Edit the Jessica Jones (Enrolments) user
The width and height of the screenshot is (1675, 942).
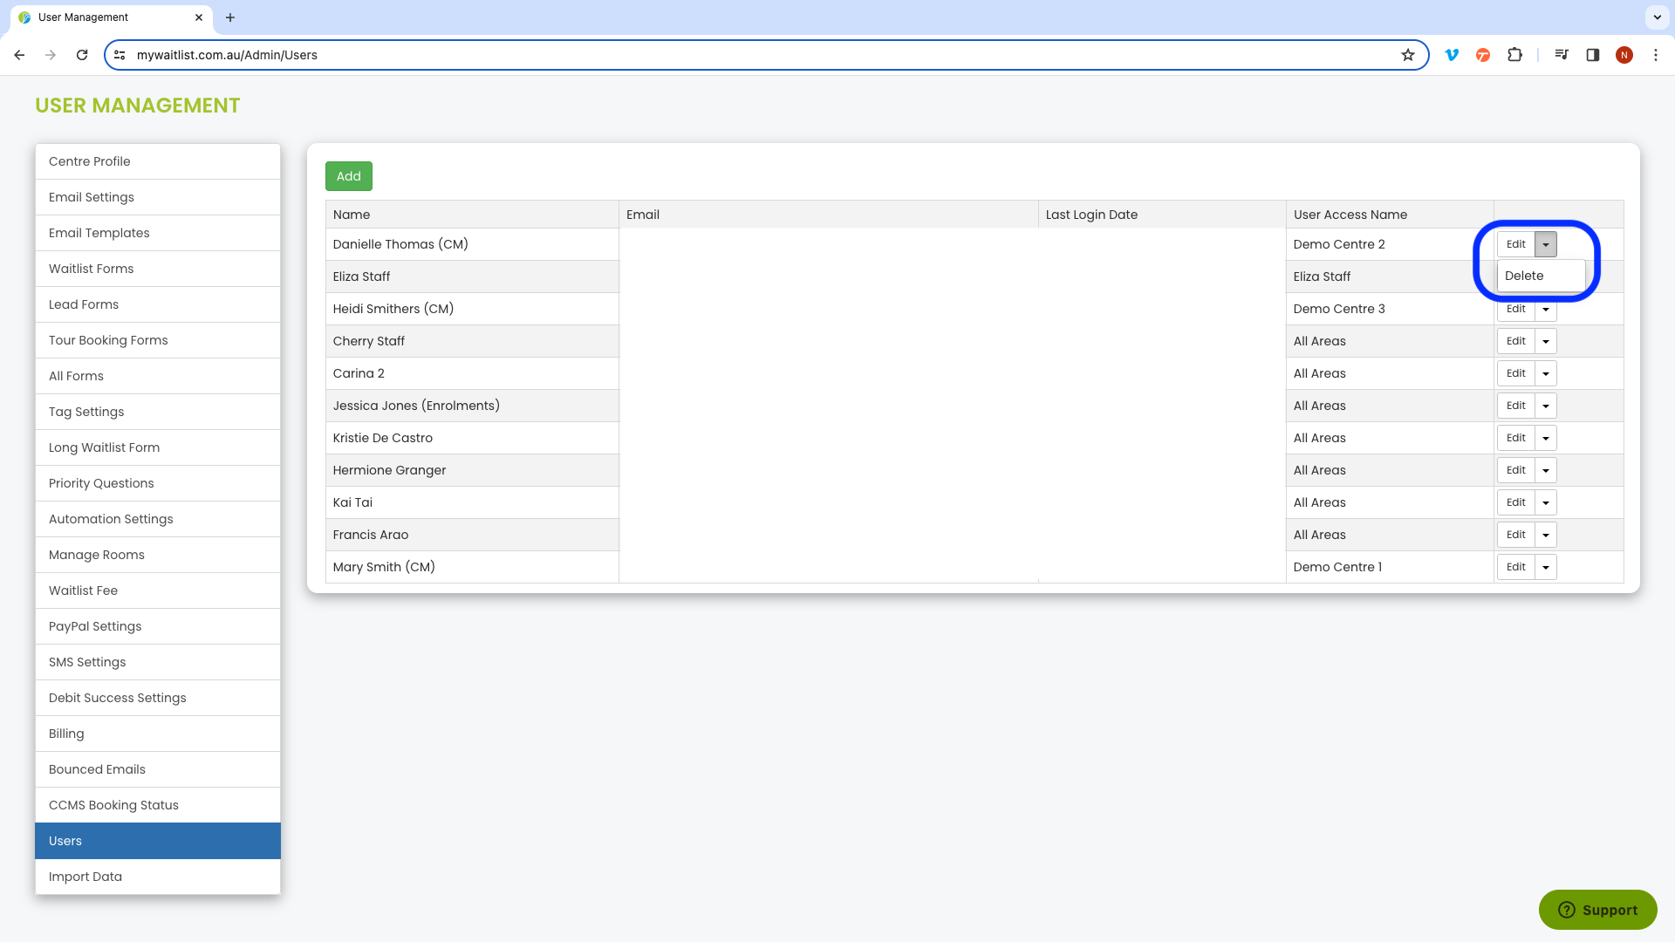click(x=1516, y=406)
